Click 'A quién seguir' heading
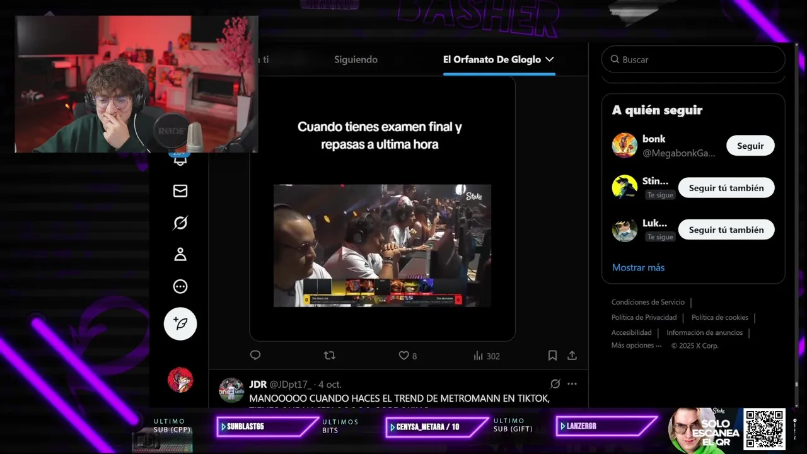Image resolution: width=807 pixels, height=454 pixels. point(657,110)
